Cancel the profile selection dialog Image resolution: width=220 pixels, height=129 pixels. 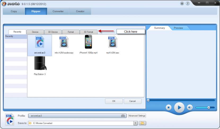pos(133,101)
